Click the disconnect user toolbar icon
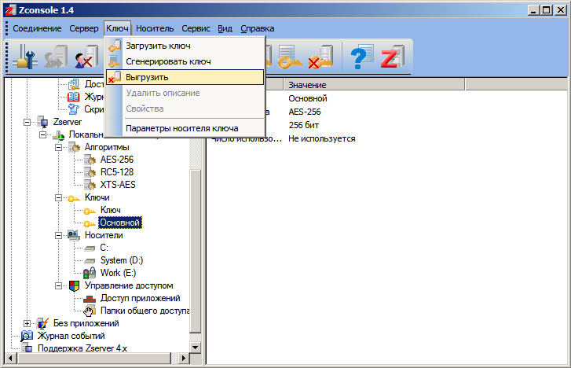The width and height of the screenshot is (571, 368). click(x=86, y=57)
